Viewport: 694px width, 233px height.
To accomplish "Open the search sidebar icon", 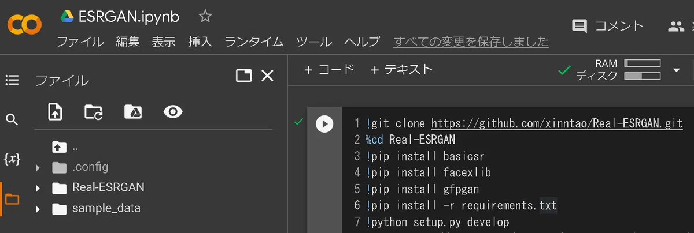I will [x=12, y=119].
